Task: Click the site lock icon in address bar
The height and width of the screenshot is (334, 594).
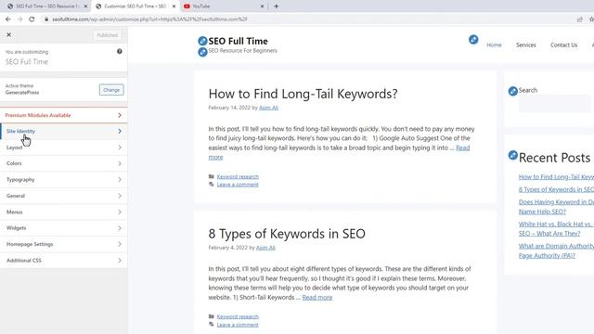Action: coord(46,19)
